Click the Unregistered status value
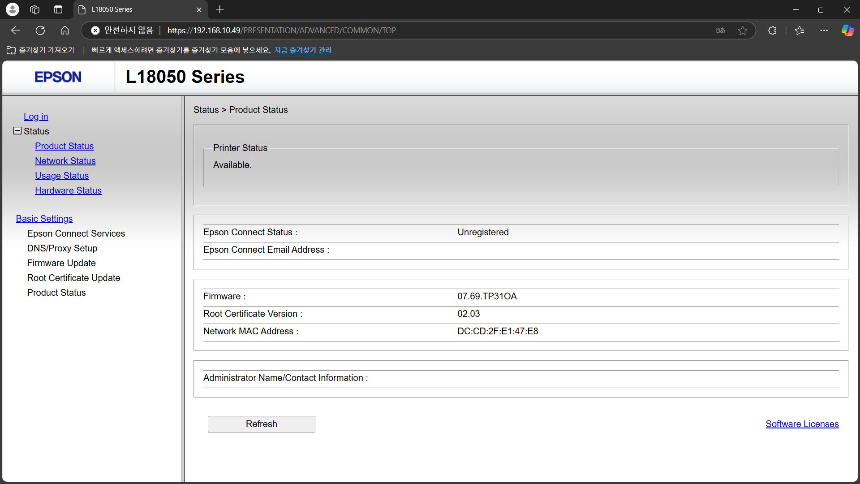The image size is (860, 484). (x=483, y=232)
